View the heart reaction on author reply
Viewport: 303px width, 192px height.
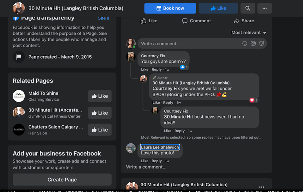254,100
